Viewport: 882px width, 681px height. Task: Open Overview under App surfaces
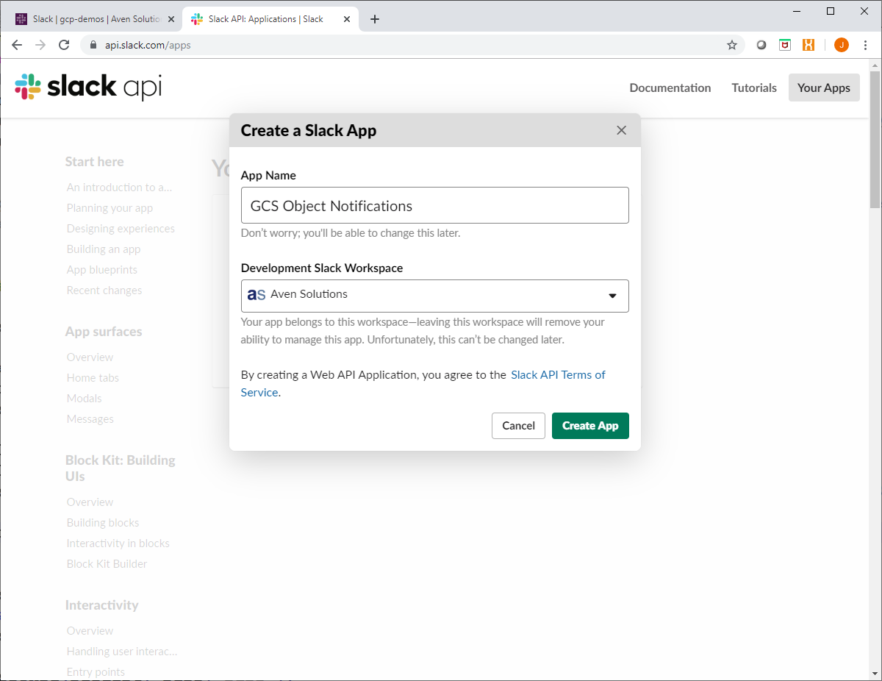90,357
